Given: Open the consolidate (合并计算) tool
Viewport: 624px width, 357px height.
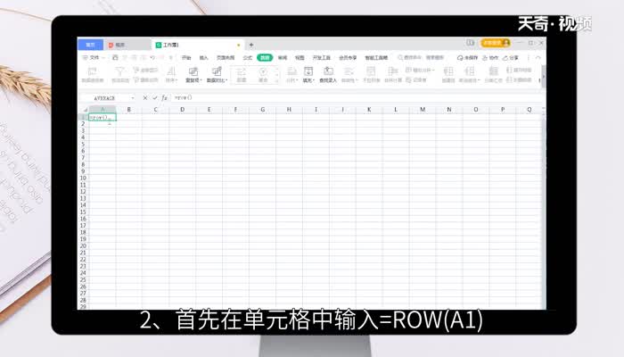Looking at the screenshot, I should 393,74.
